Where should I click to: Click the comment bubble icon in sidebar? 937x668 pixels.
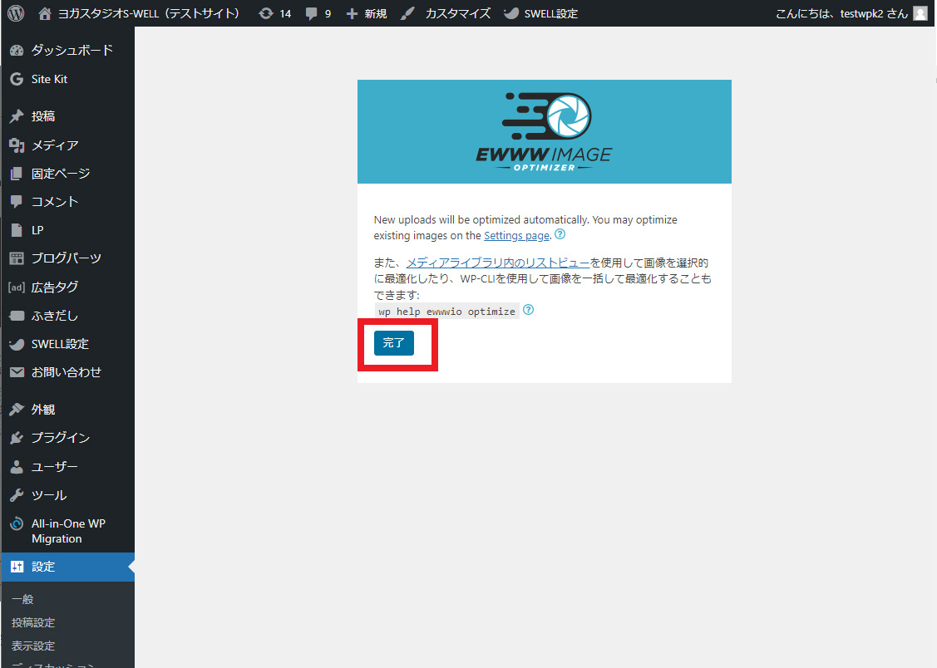point(17,202)
